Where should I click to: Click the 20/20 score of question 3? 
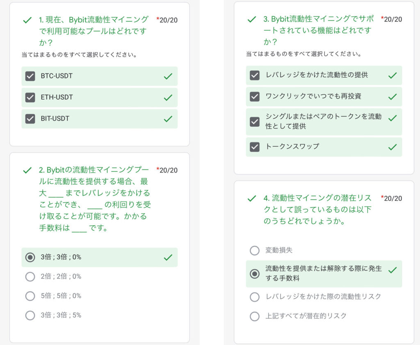(393, 19)
